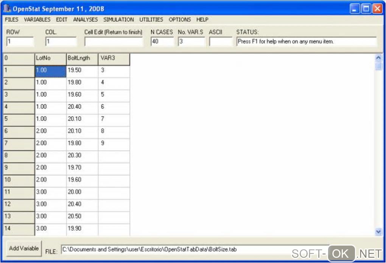Click empty VAR3 cell in row 8
Viewport: 386px width, 263px height.
114,157
